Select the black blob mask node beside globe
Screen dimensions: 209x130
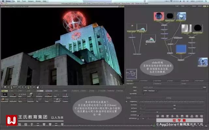[170, 16]
